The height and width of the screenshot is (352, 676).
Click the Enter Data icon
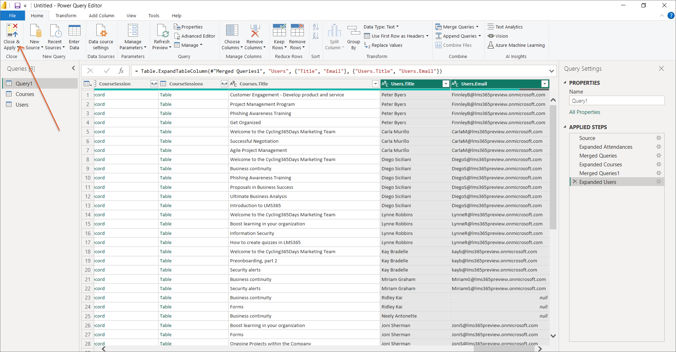pyautogui.click(x=74, y=31)
